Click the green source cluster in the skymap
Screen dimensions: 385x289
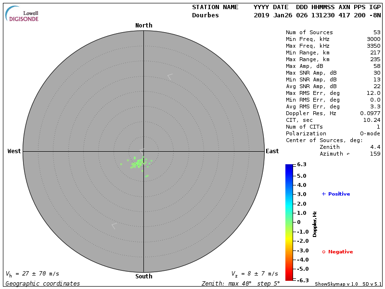(139, 163)
